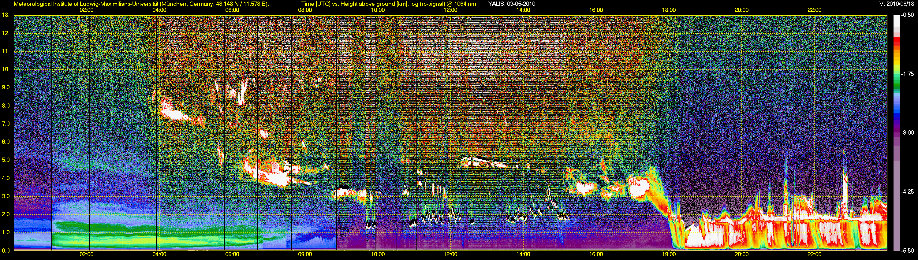Click the -4.25 value on the color scale

(908, 191)
